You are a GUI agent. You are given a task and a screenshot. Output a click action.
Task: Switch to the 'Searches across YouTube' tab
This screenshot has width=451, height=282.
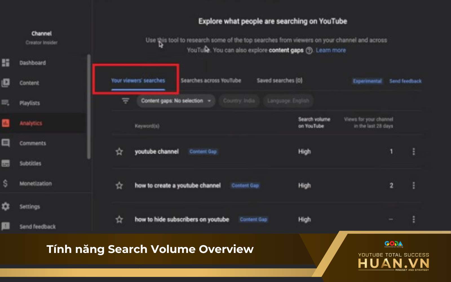click(211, 80)
